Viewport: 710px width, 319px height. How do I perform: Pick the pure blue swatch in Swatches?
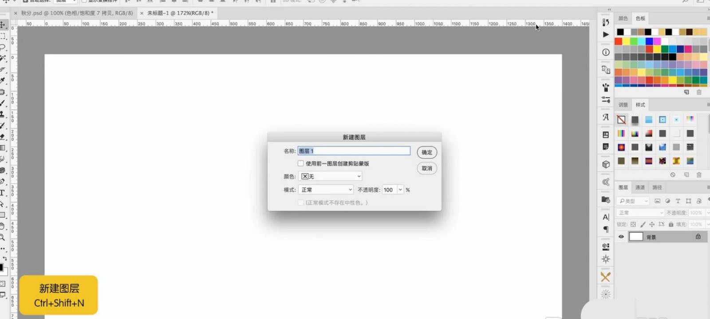click(x=649, y=41)
